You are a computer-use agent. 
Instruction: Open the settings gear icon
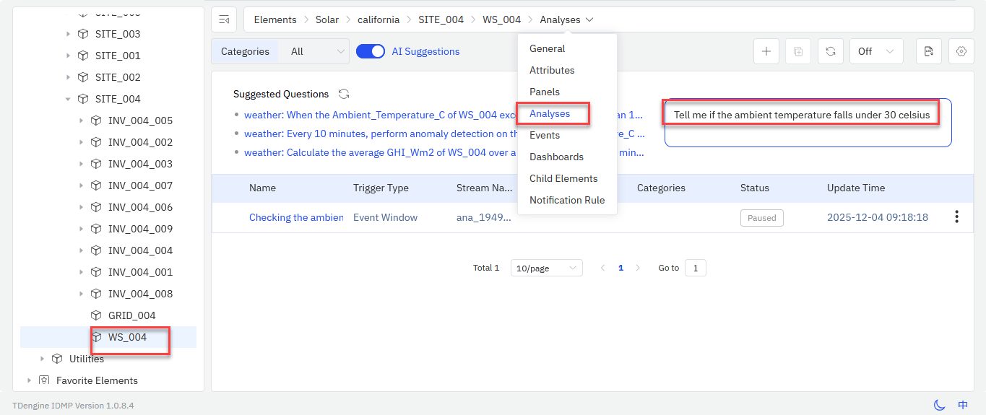click(x=961, y=51)
